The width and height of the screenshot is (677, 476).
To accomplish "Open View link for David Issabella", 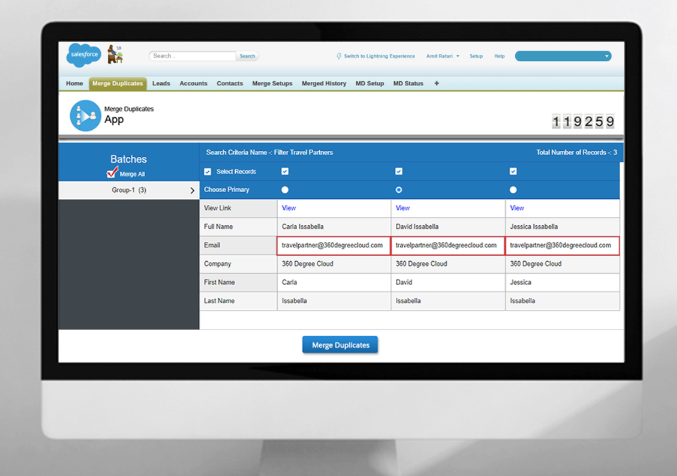I will pos(403,208).
